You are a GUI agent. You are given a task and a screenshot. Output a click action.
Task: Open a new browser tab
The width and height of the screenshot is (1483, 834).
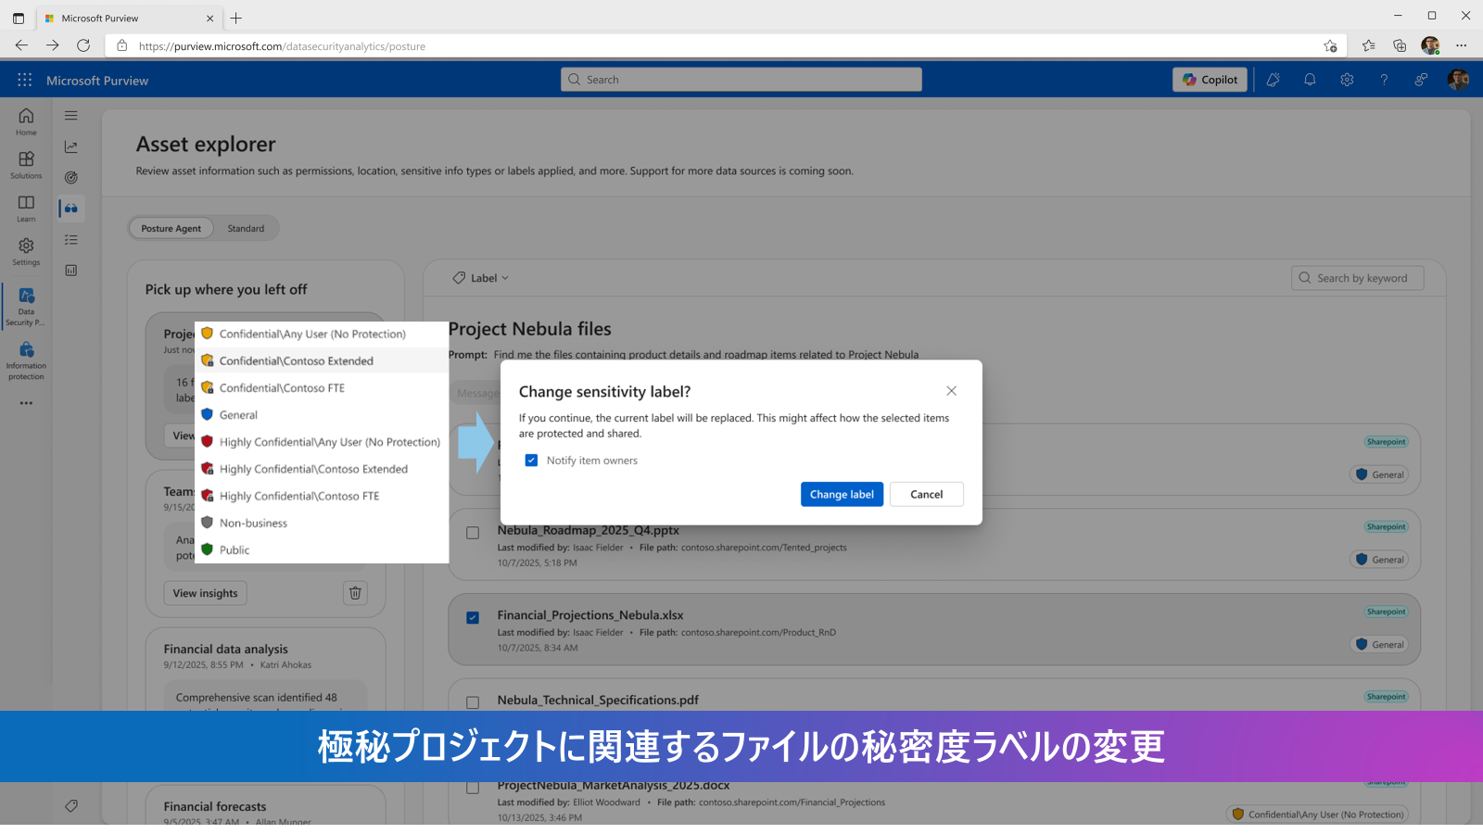[236, 18]
